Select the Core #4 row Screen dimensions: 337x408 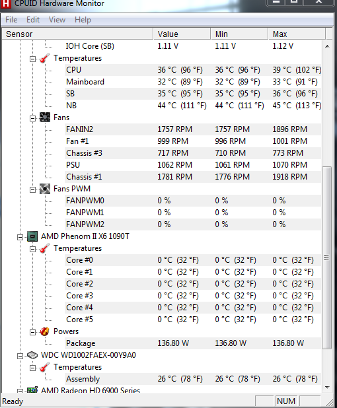(193, 308)
